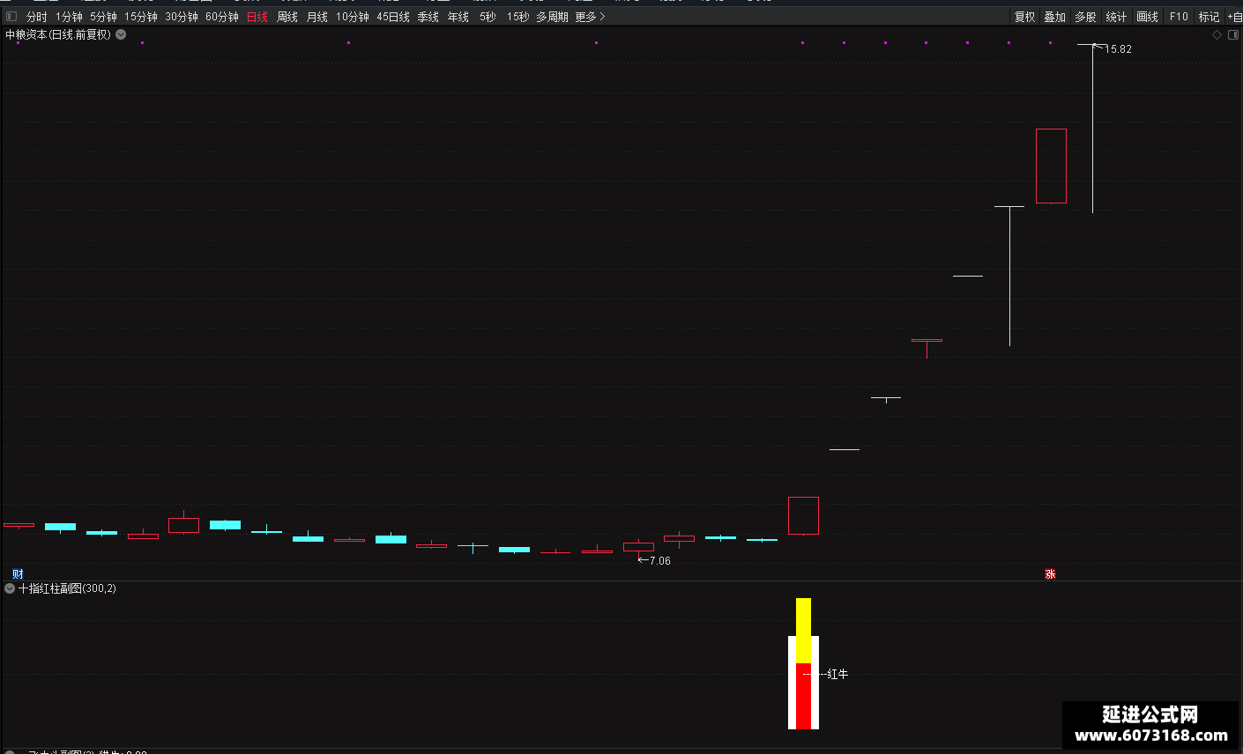The image size is (1243, 754).
Task: Expand the 十指红柱副图 indicator menu arrow
Action: [x=10, y=588]
